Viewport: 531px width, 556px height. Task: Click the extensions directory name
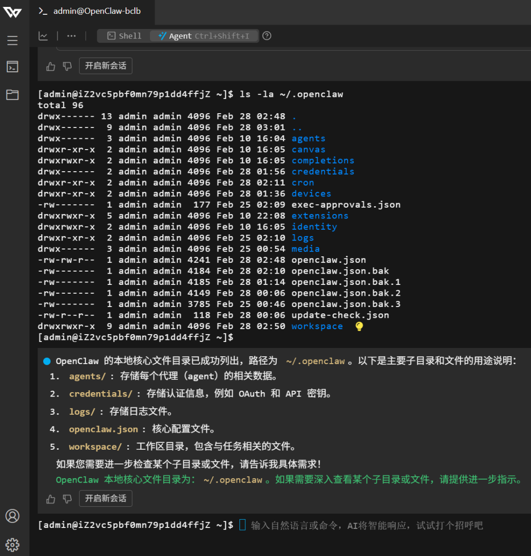coord(320,216)
